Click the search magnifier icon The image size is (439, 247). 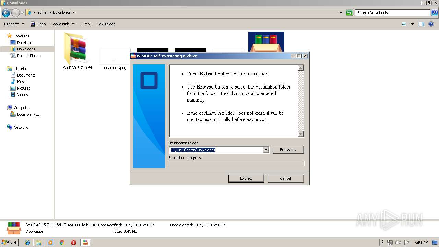pyautogui.click(x=435, y=13)
